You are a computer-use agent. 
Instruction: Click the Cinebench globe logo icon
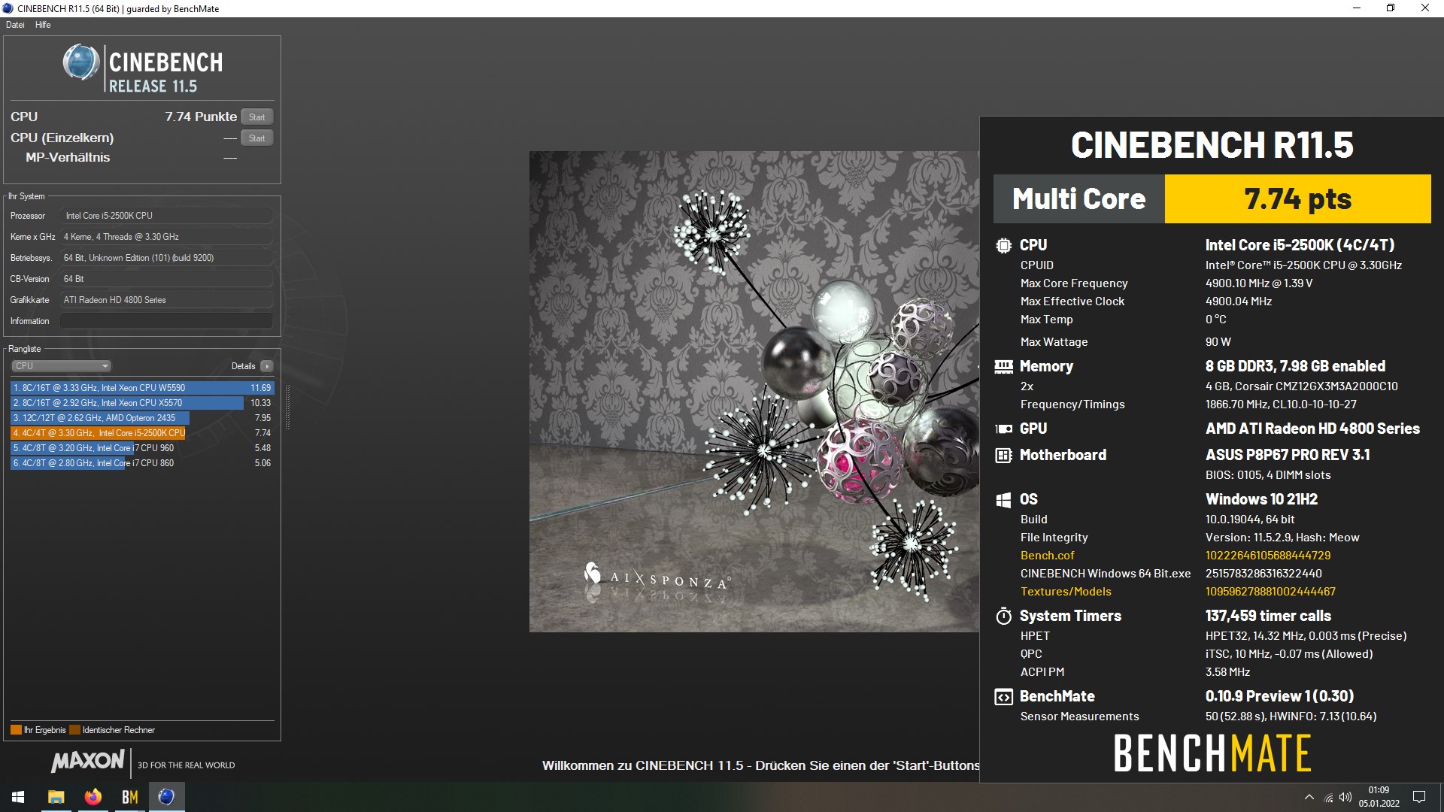[x=81, y=62]
